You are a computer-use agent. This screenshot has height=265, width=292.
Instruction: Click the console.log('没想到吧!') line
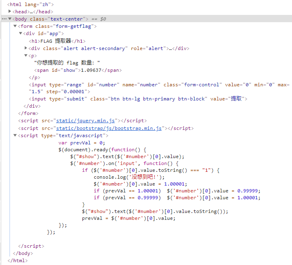129,177
